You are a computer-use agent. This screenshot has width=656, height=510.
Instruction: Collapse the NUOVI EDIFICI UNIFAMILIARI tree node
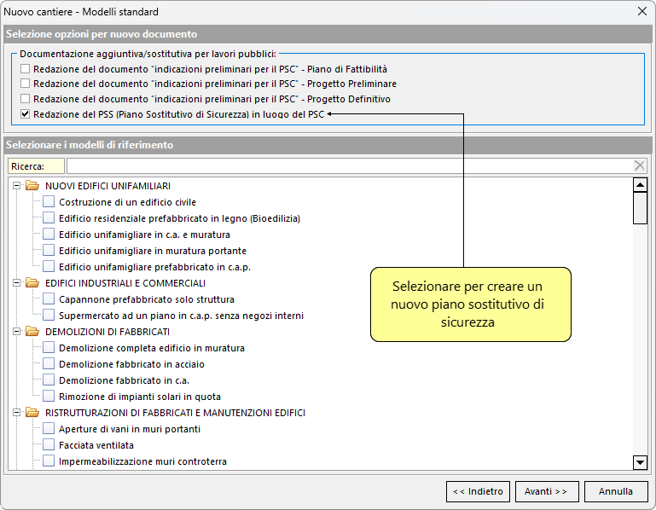18,186
